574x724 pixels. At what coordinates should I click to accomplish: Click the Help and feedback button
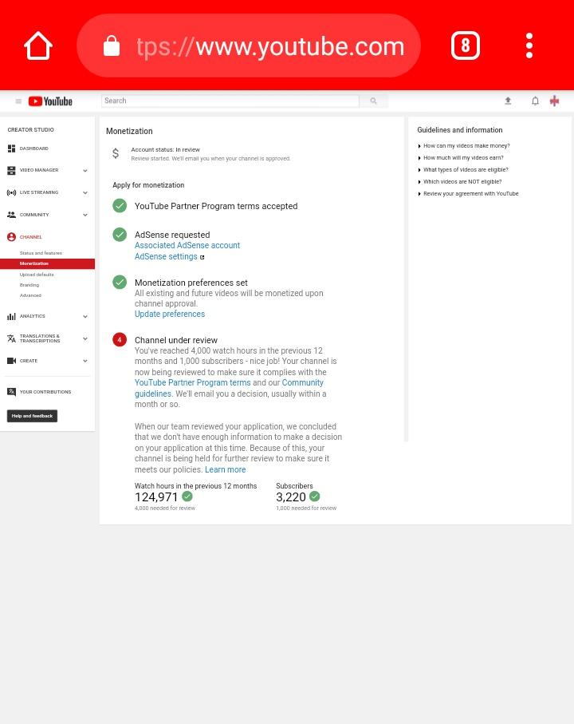tap(32, 416)
